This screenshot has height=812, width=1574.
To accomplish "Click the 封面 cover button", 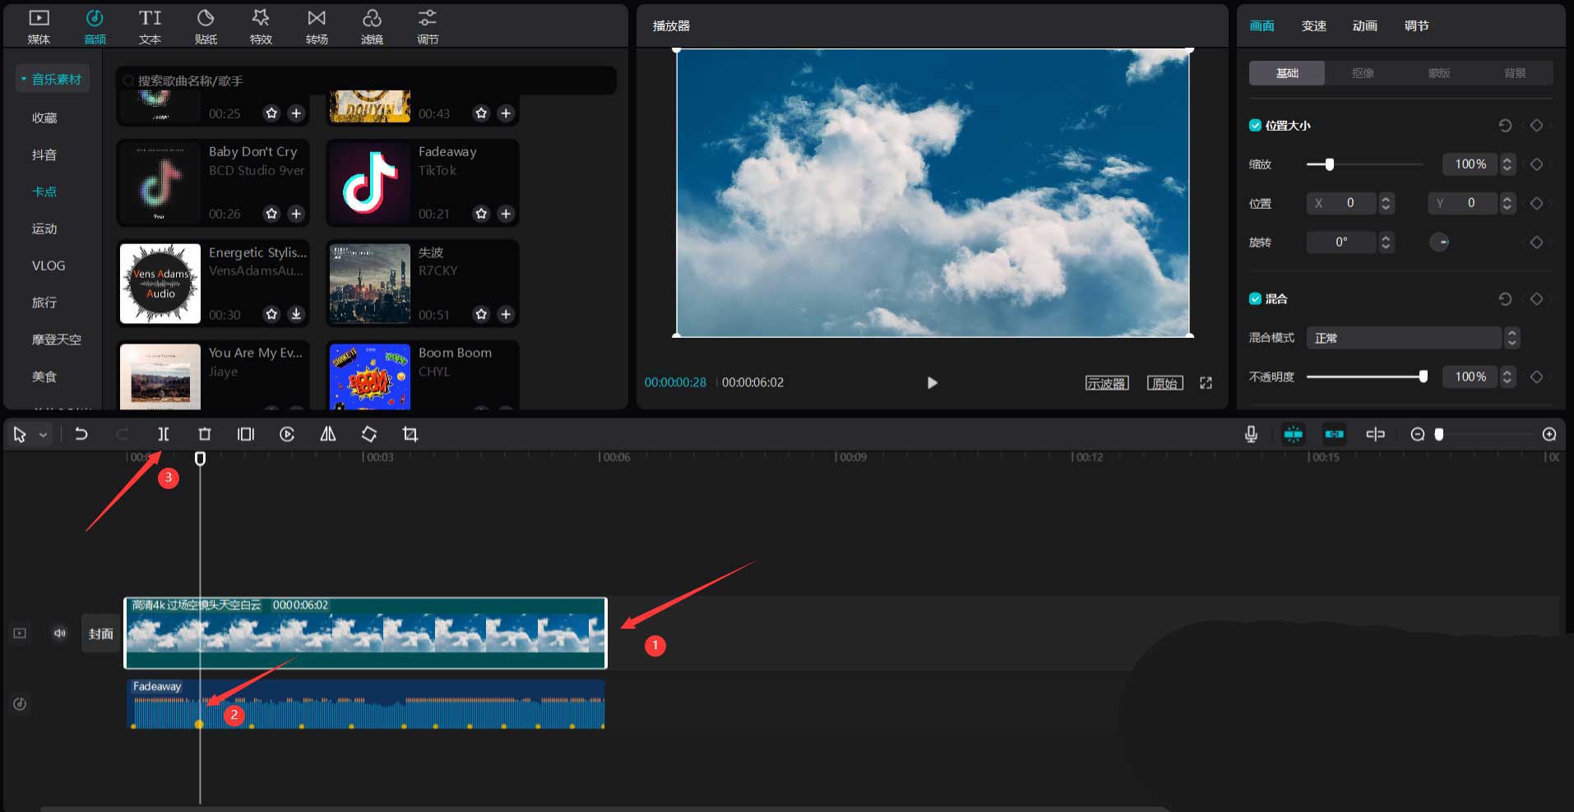I will click(x=101, y=634).
